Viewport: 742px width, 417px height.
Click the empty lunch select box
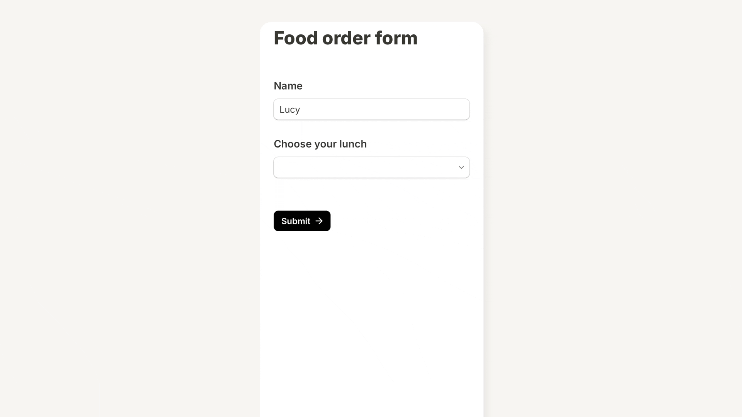[x=363, y=167]
